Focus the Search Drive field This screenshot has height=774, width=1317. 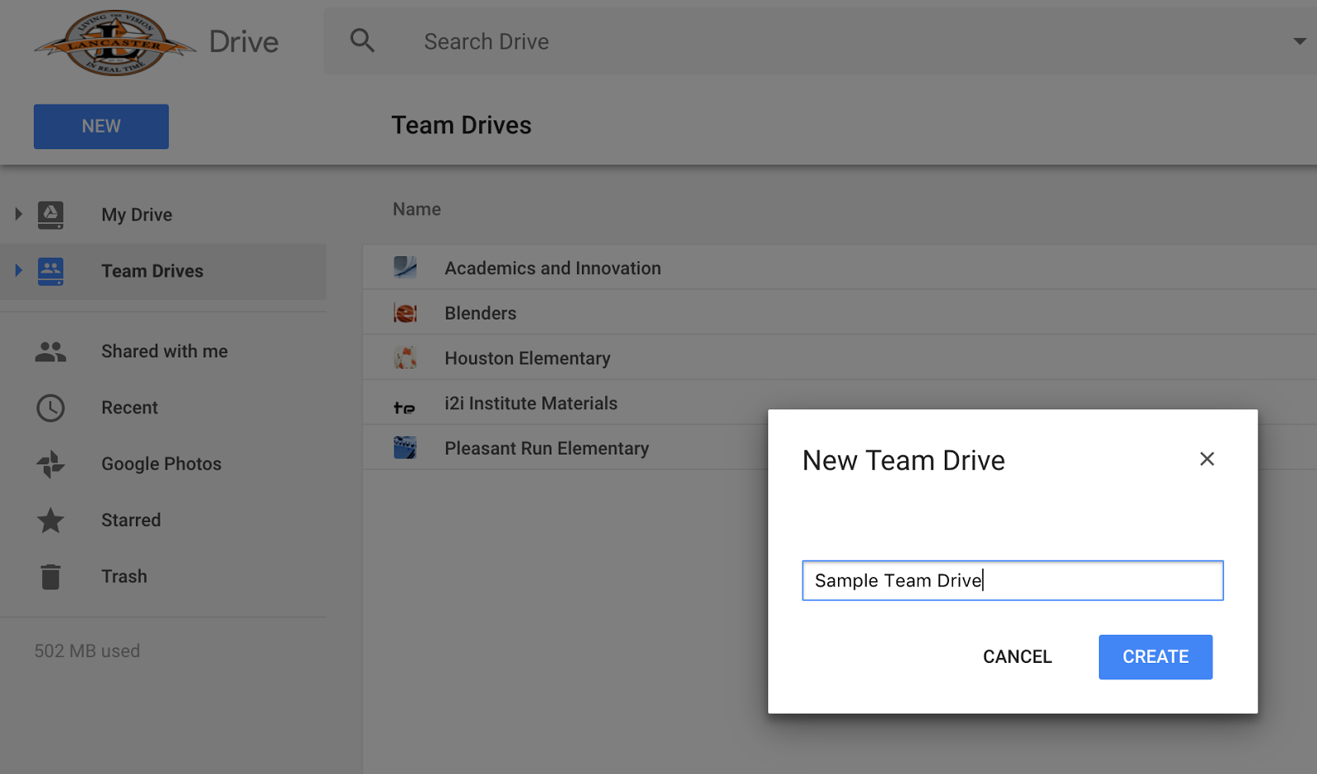click(x=820, y=41)
